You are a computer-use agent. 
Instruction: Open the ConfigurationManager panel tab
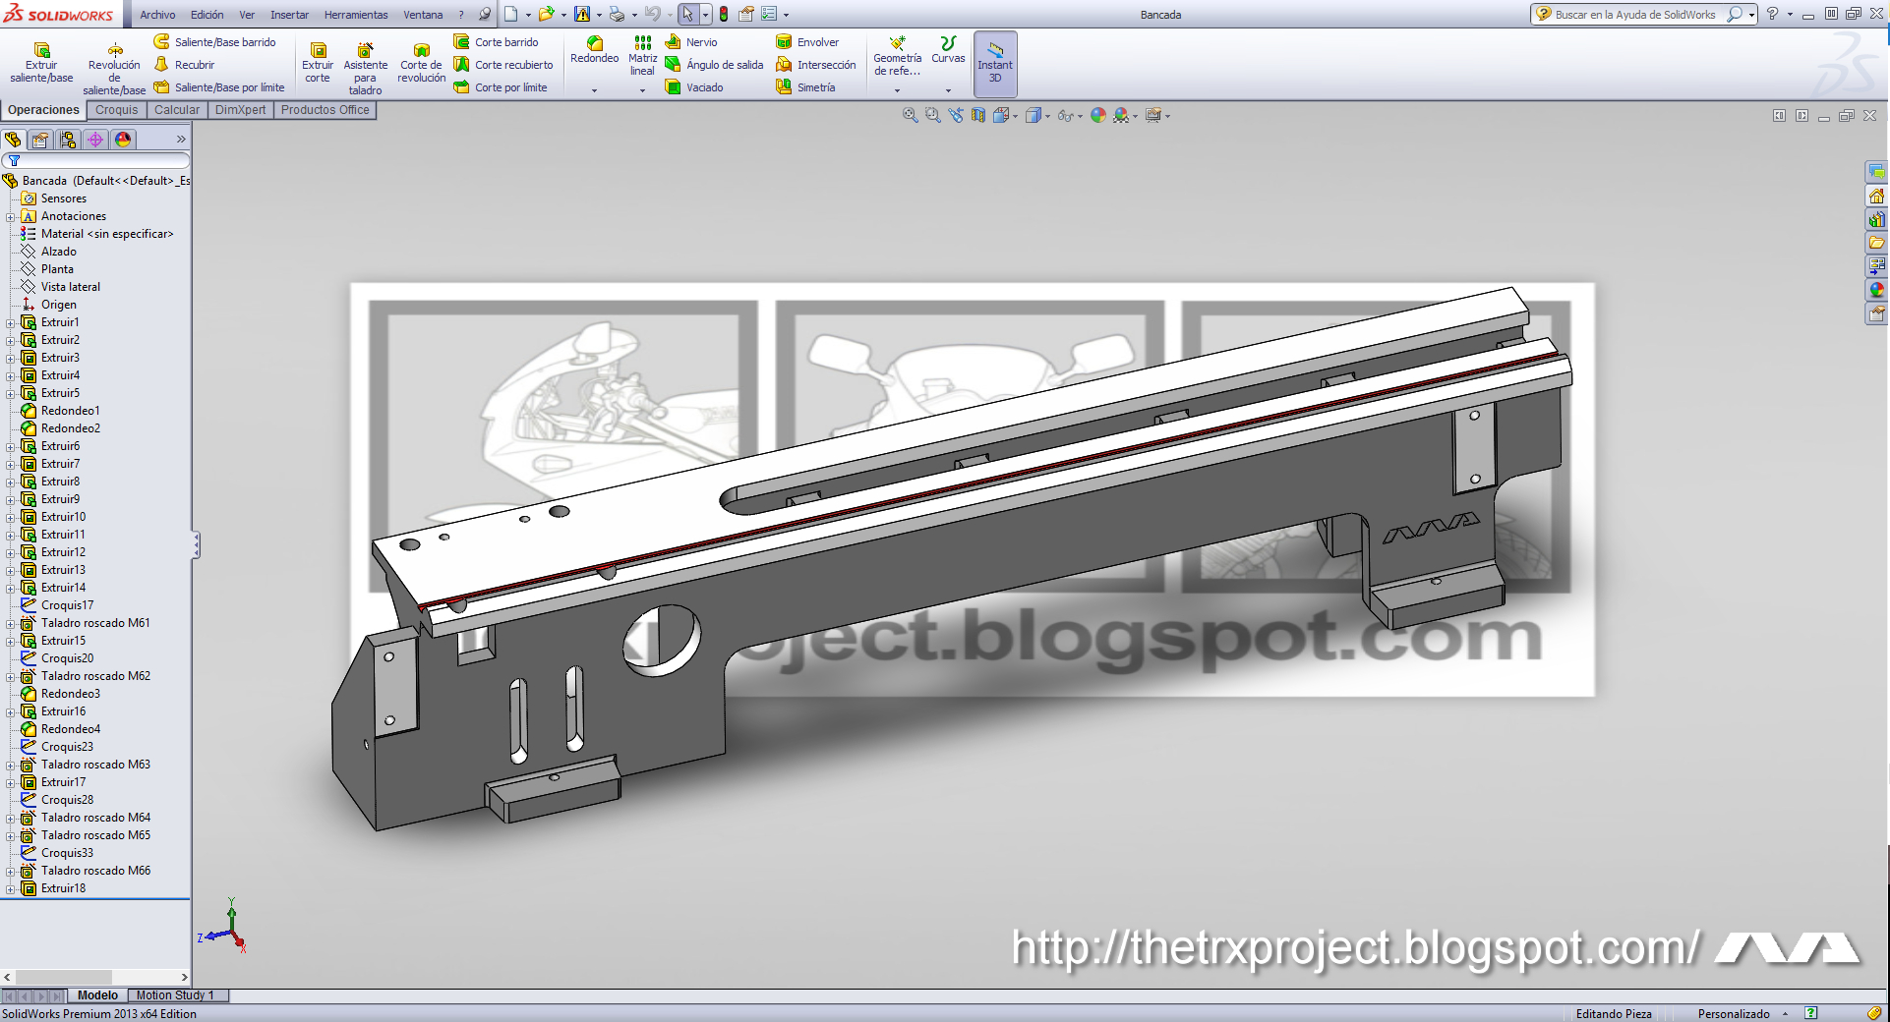click(68, 140)
